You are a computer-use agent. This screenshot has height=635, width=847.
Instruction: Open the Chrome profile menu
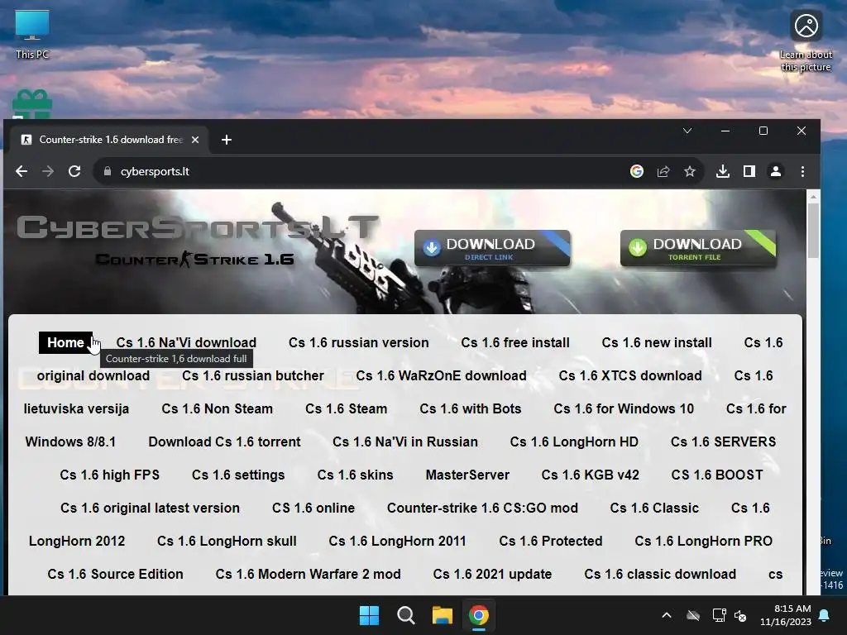[776, 171]
